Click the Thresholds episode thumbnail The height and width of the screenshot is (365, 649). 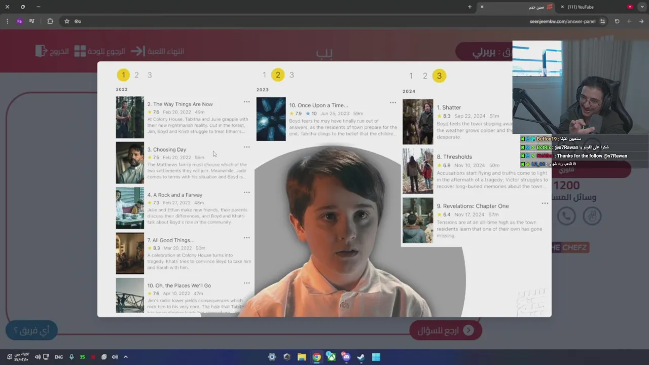click(418, 171)
